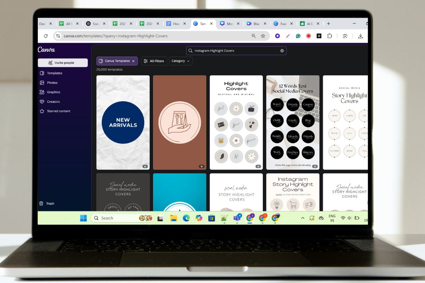Viewport: 425px width, 283px height.
Task: Open the Instagram Story Highlight Covers template
Action: pyautogui.click(x=293, y=192)
